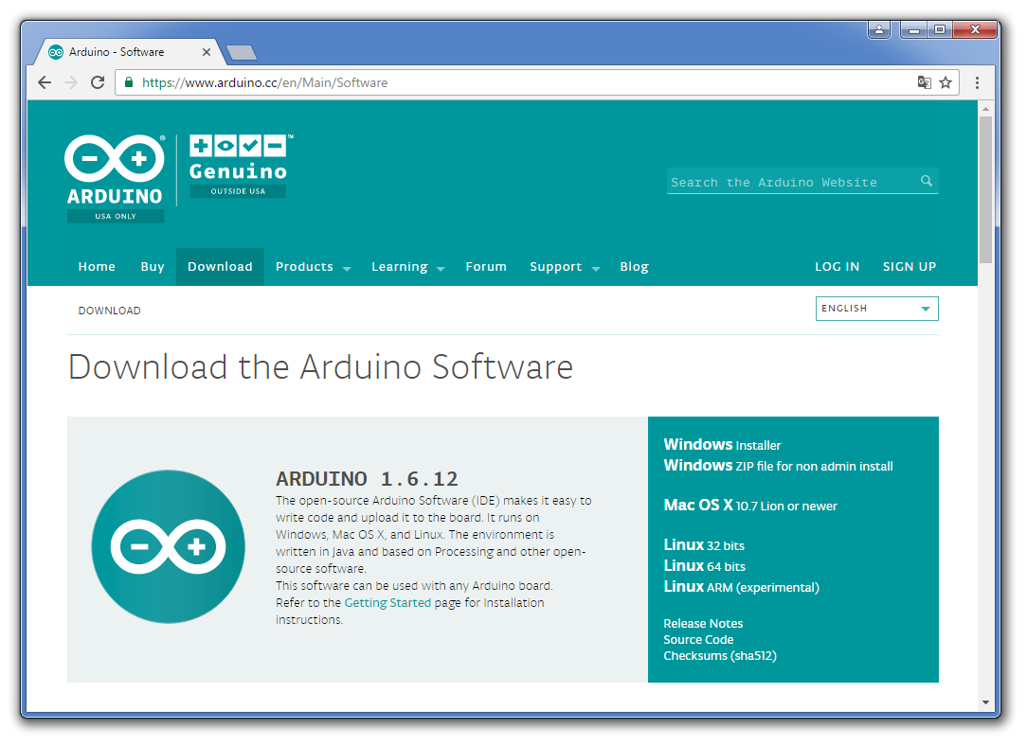
Task: Click the ARDUINO 1.6.12 heading
Action: coord(367,478)
